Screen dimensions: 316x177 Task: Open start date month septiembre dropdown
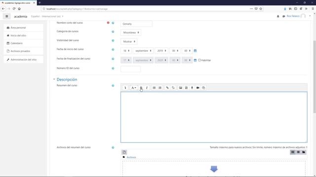(143, 51)
